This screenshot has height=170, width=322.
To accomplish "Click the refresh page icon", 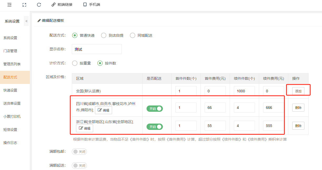I will coord(39,5).
